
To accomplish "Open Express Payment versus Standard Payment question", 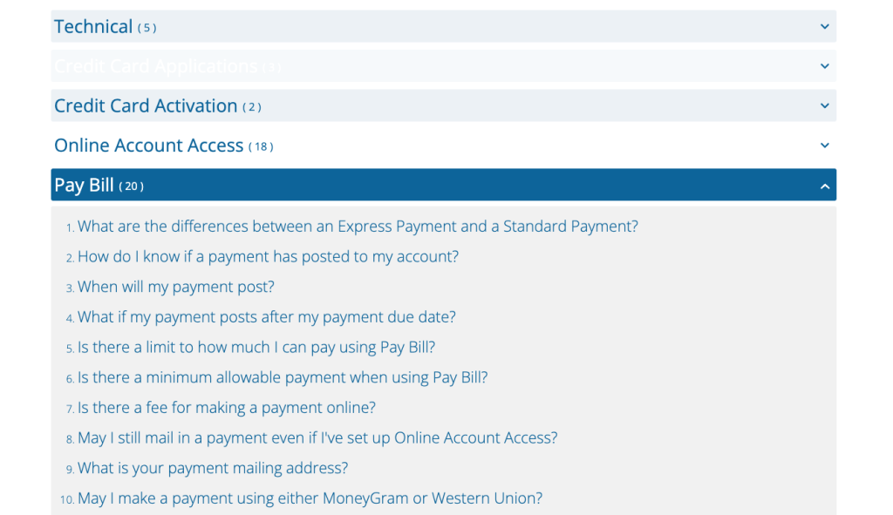I will tap(358, 226).
